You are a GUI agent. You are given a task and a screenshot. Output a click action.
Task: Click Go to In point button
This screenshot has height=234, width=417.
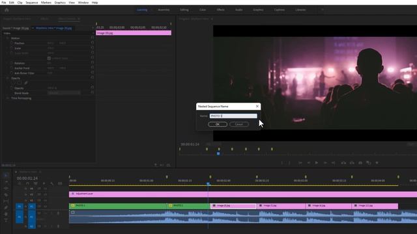coord(300,163)
